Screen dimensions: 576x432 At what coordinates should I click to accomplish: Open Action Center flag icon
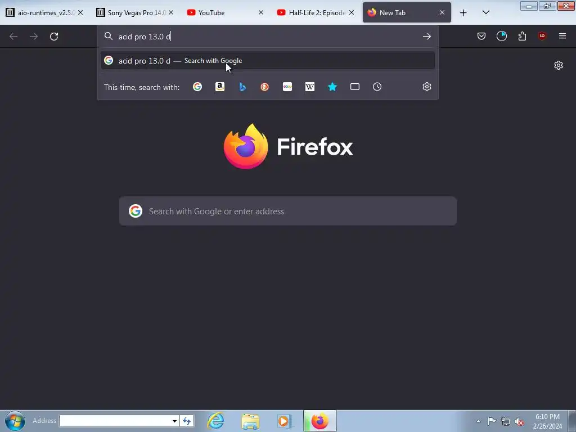tap(492, 421)
